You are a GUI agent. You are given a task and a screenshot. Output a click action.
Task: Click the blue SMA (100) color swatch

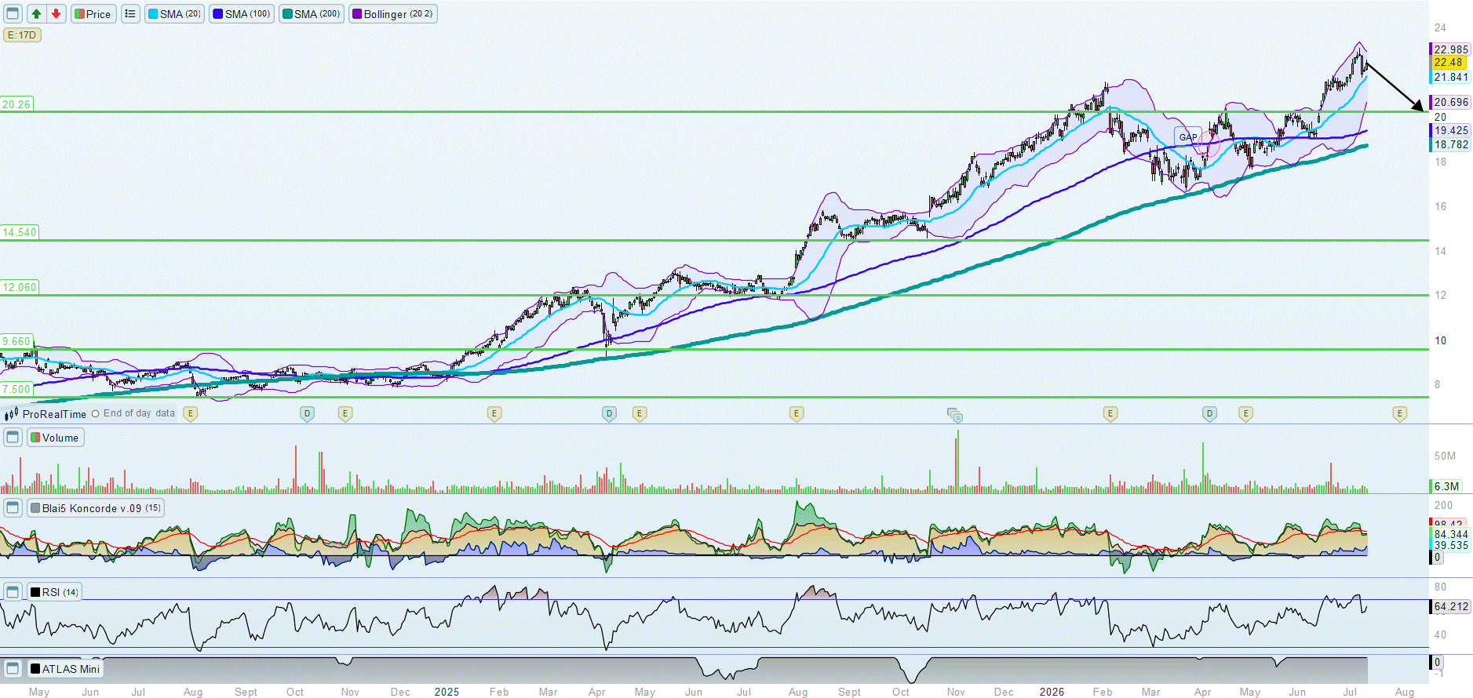coord(218,13)
